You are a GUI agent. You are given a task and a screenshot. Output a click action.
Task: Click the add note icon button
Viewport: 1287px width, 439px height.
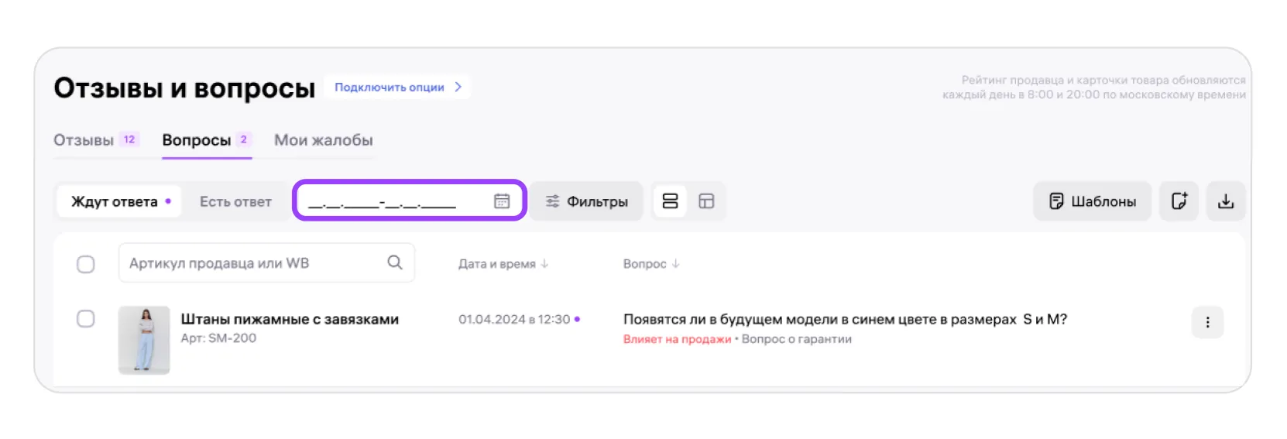pyautogui.click(x=1179, y=201)
